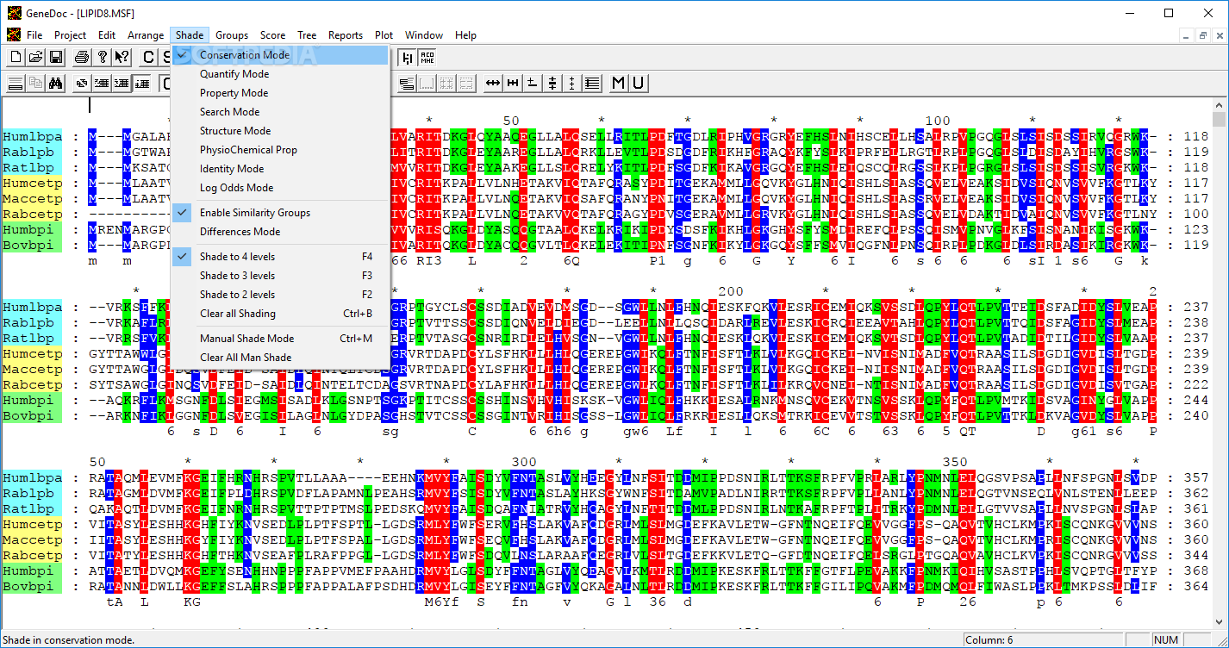The image size is (1229, 648).
Task: Open the Tree menu
Action: [307, 35]
